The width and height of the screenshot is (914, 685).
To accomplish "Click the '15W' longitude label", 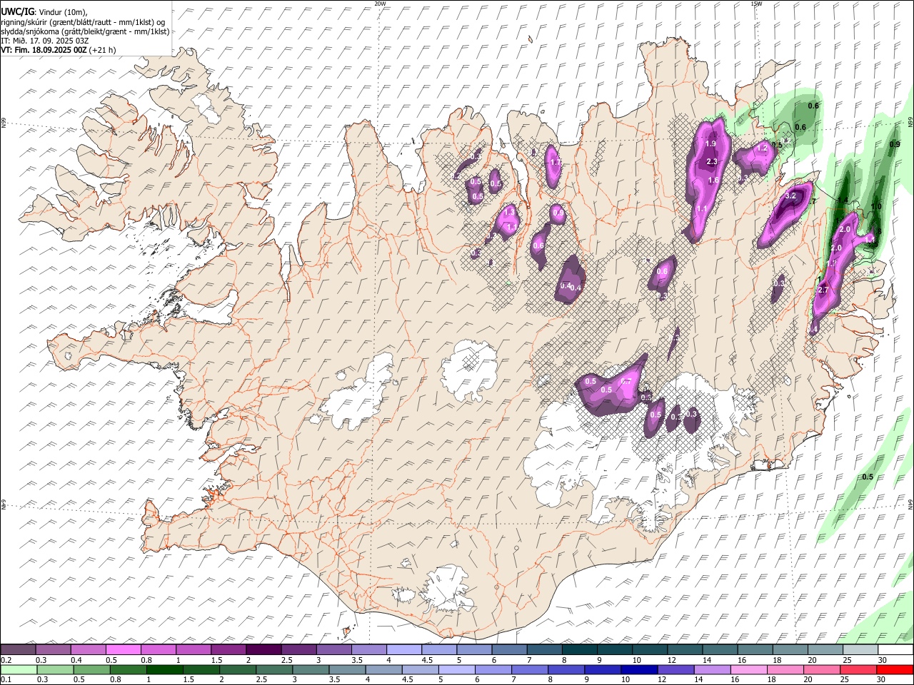I will click(756, 4).
